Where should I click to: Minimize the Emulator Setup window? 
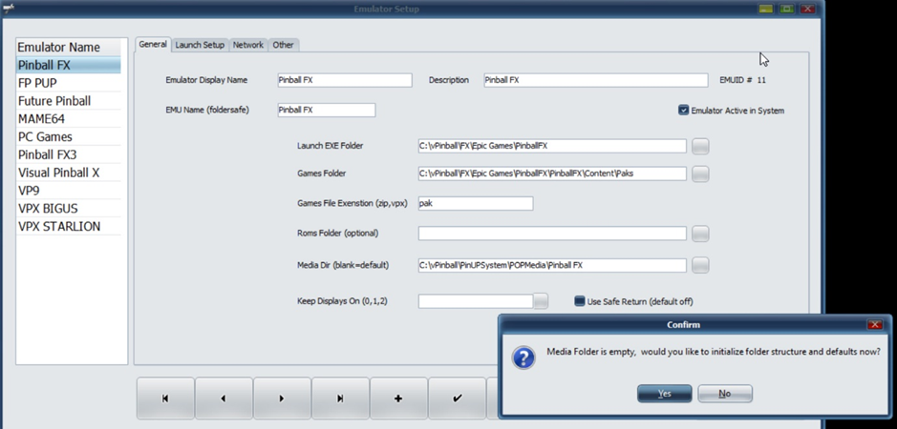(765, 9)
